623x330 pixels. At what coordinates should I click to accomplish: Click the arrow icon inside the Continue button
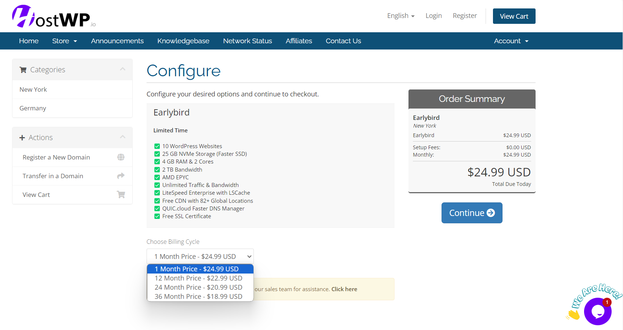pos(490,213)
